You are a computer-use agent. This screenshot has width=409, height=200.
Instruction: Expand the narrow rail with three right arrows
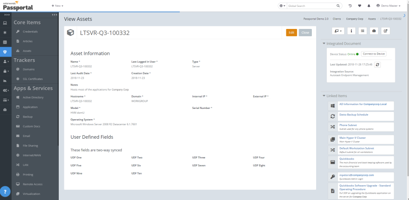pos(7,15)
